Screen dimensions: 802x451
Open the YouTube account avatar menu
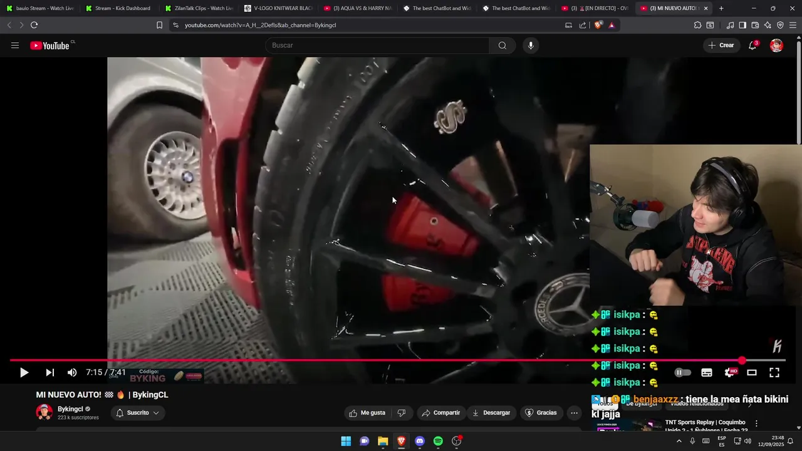776,45
